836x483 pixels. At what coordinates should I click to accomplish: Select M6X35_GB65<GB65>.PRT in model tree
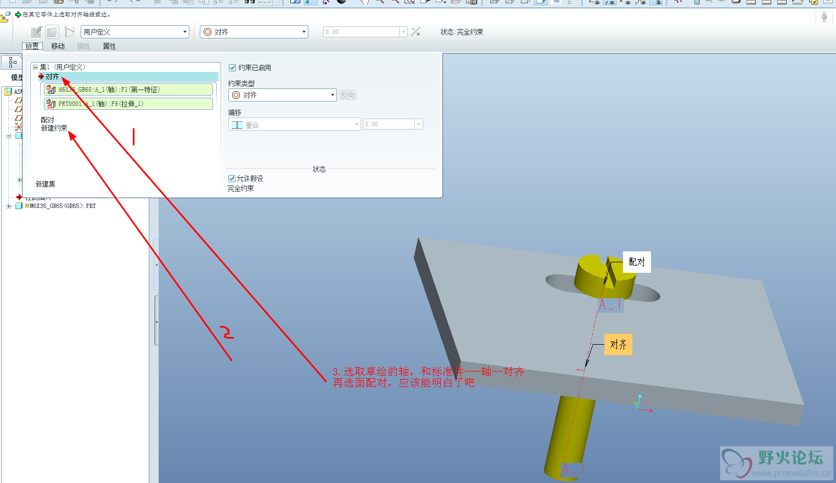tap(60, 206)
